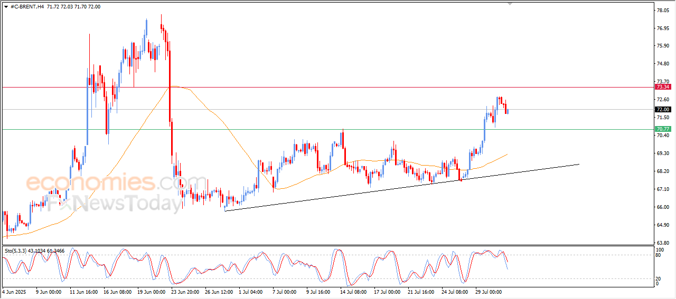Screen dimensions: 676x299
Task: Click the 26 Jun 12:00 time label
Action: coord(219,291)
